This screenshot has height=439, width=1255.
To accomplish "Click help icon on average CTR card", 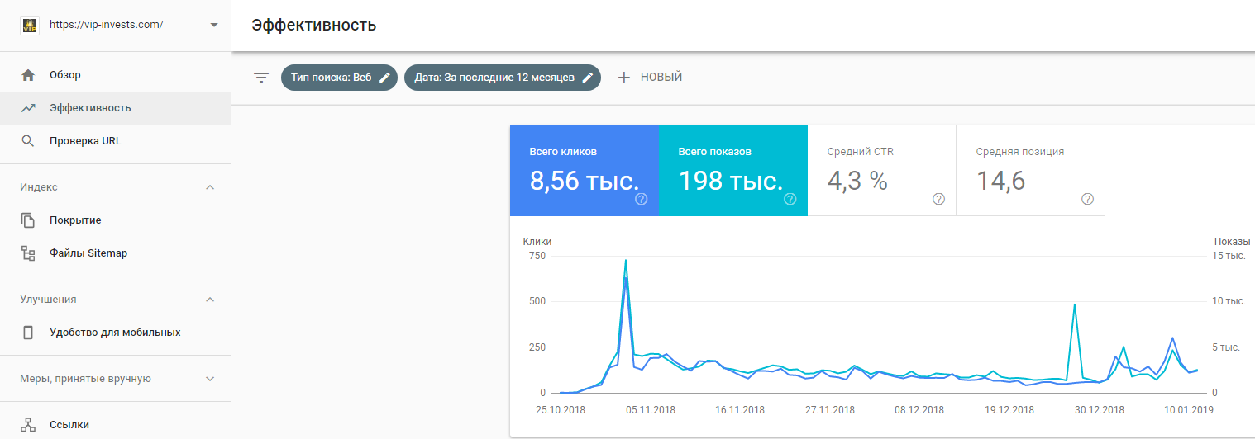I will pyautogui.click(x=938, y=199).
